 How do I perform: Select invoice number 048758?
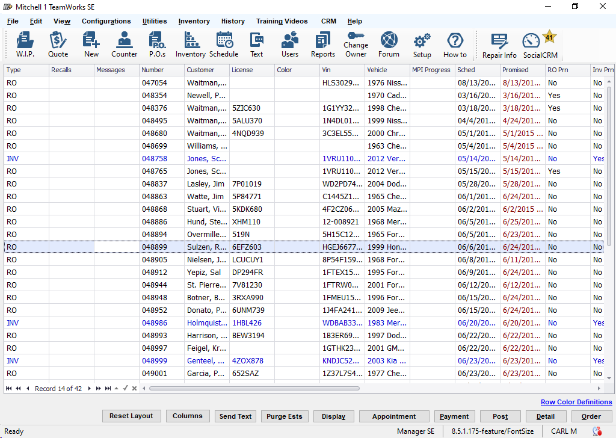pos(161,159)
